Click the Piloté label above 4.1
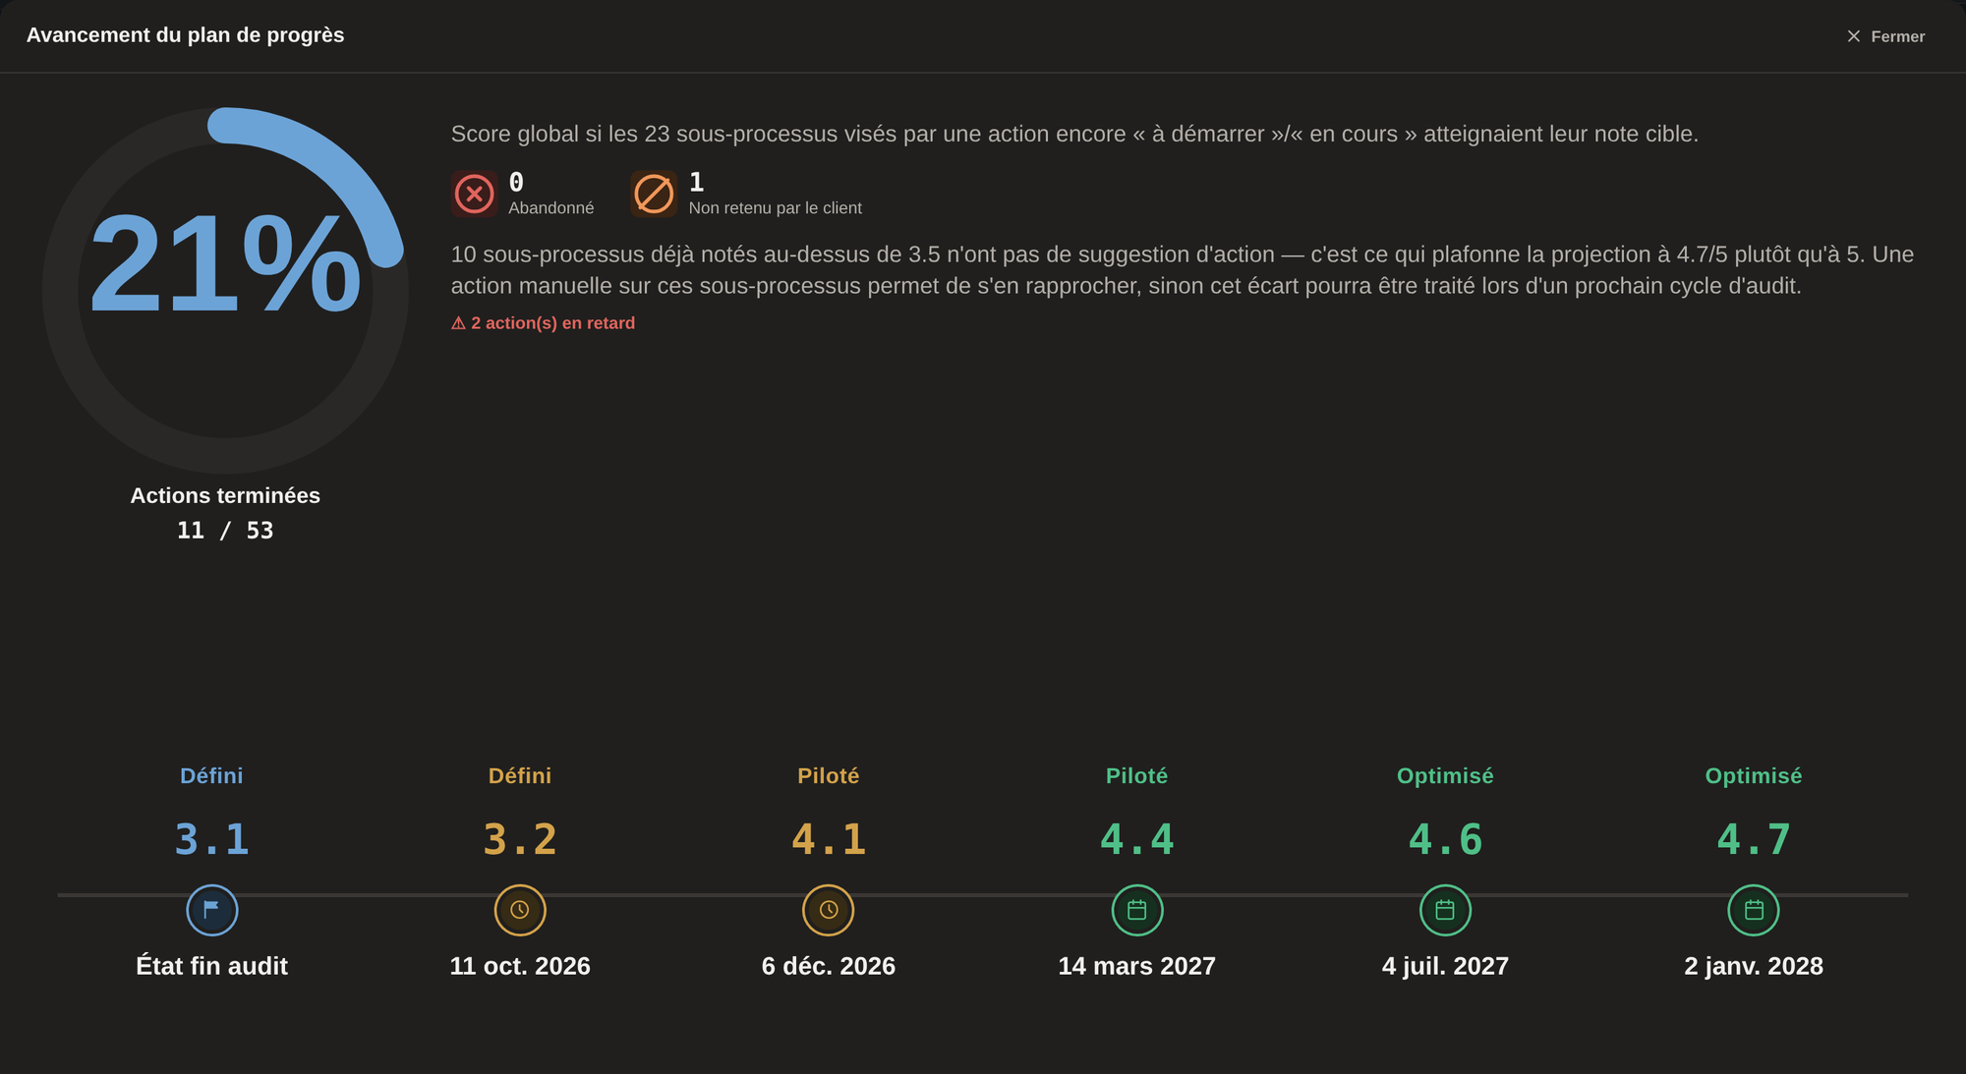Viewport: 1966px width, 1074px height. point(829,776)
